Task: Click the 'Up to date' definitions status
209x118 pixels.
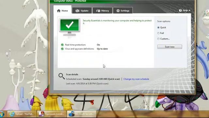Action: (102, 49)
